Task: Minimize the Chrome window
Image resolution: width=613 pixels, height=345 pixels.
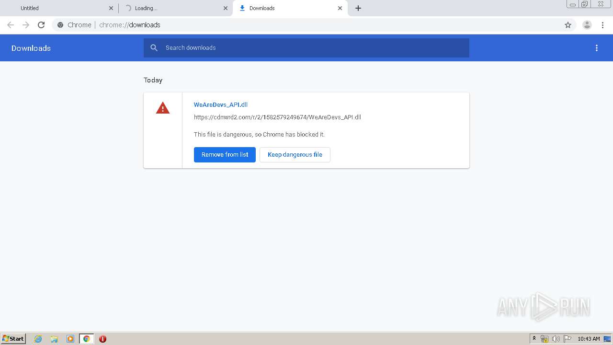Action: (x=573, y=4)
